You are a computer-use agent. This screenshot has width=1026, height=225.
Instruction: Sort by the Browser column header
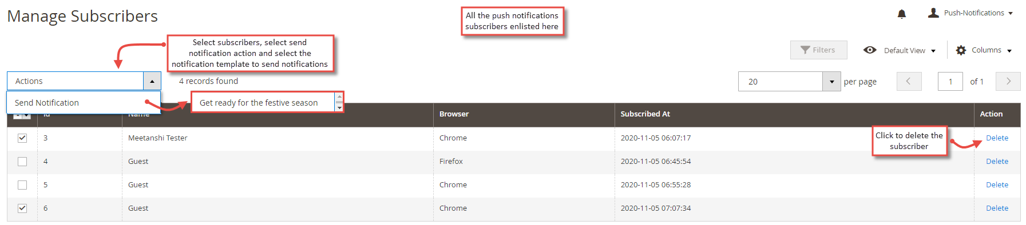coord(454,114)
